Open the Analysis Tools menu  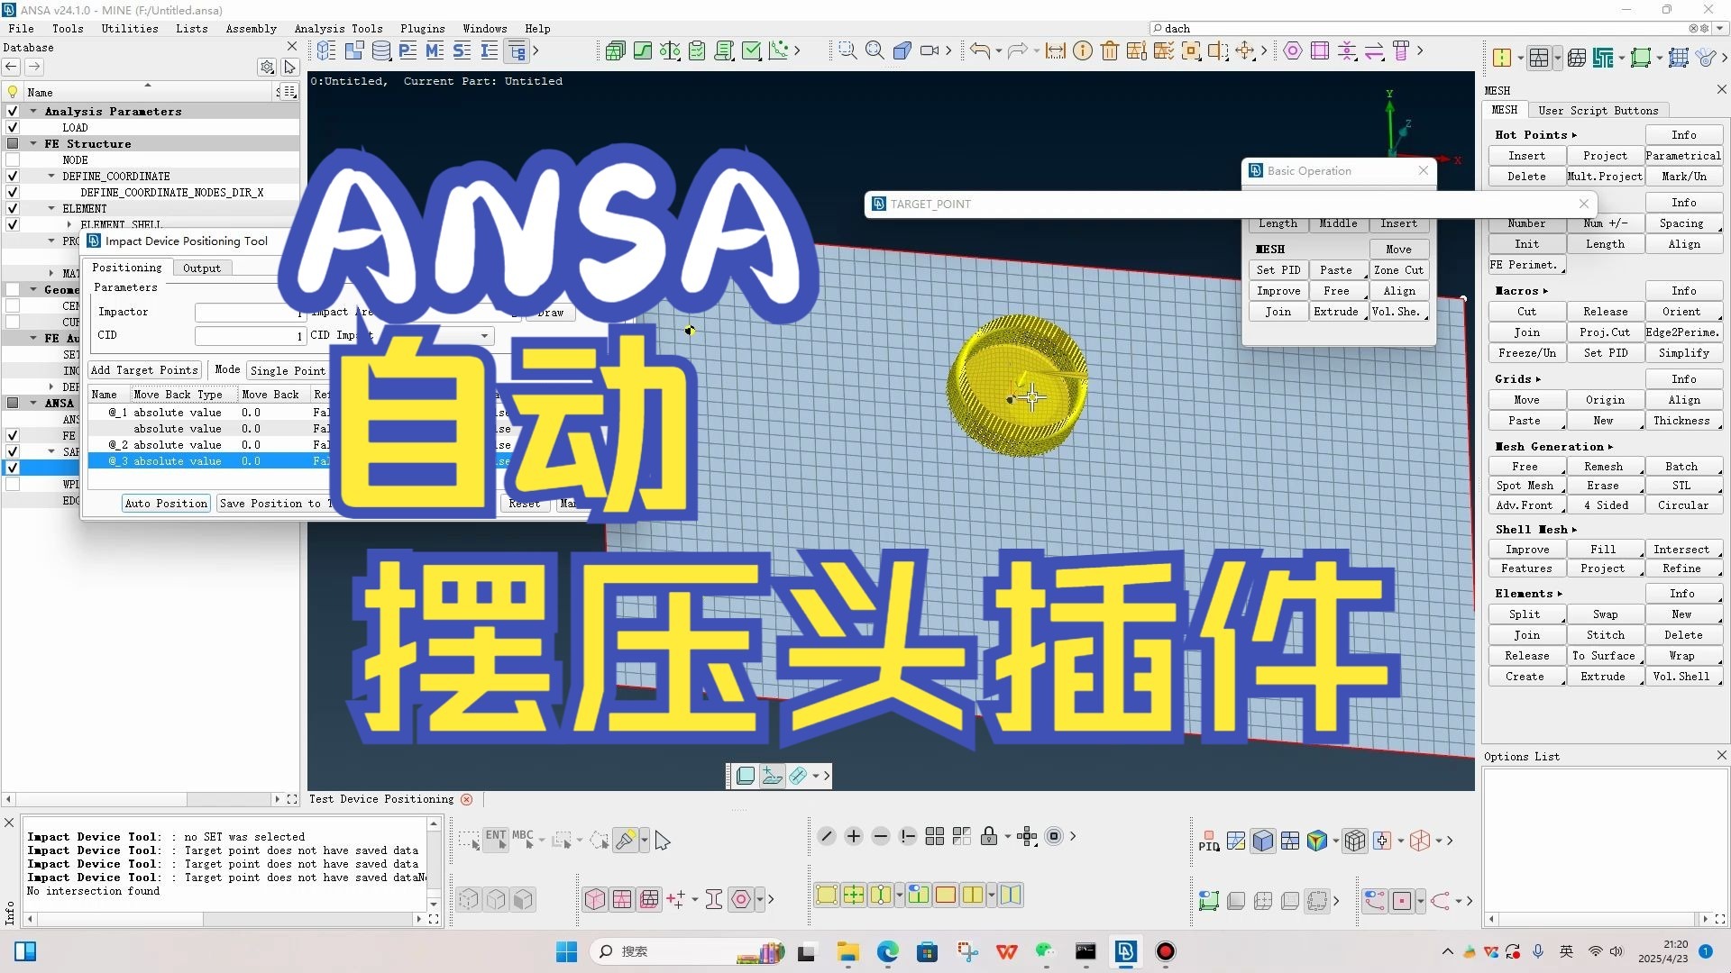click(338, 29)
